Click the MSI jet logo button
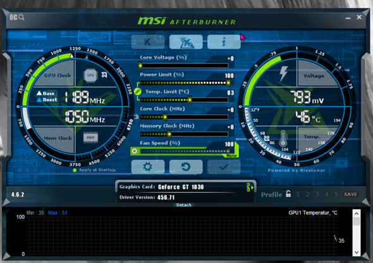The height and width of the screenshot is (263, 373). (x=186, y=42)
